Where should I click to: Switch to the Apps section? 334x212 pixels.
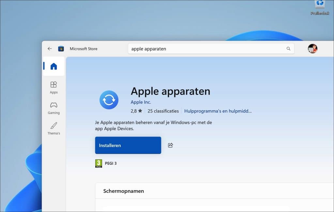(54, 87)
